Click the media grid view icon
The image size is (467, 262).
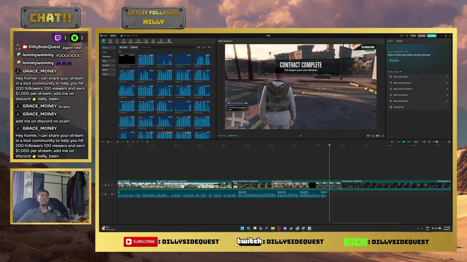click(199, 47)
